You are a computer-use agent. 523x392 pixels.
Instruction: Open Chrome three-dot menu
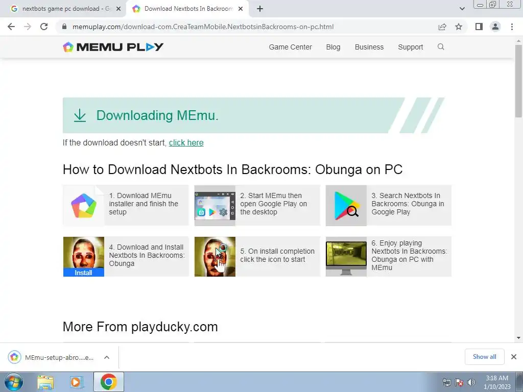point(512,27)
